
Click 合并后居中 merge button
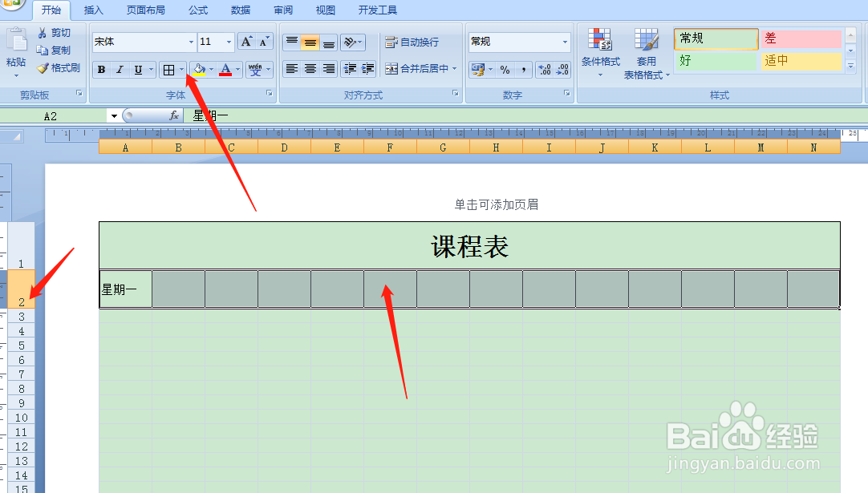(418, 68)
